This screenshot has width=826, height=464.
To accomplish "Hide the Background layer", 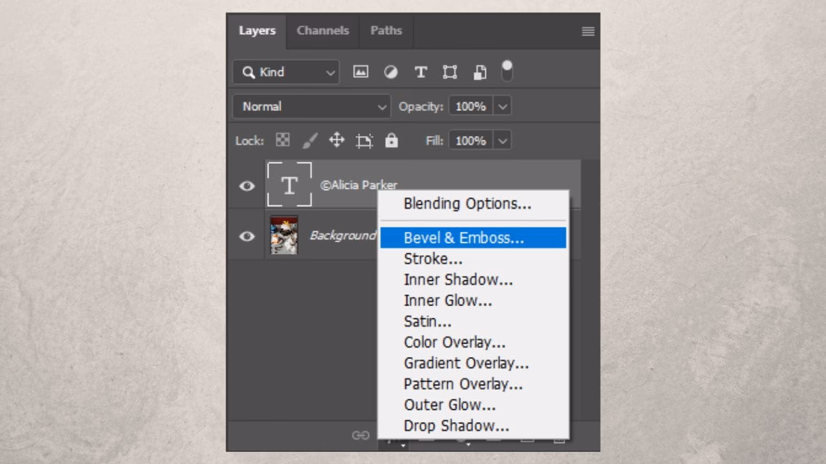I will click(x=247, y=235).
